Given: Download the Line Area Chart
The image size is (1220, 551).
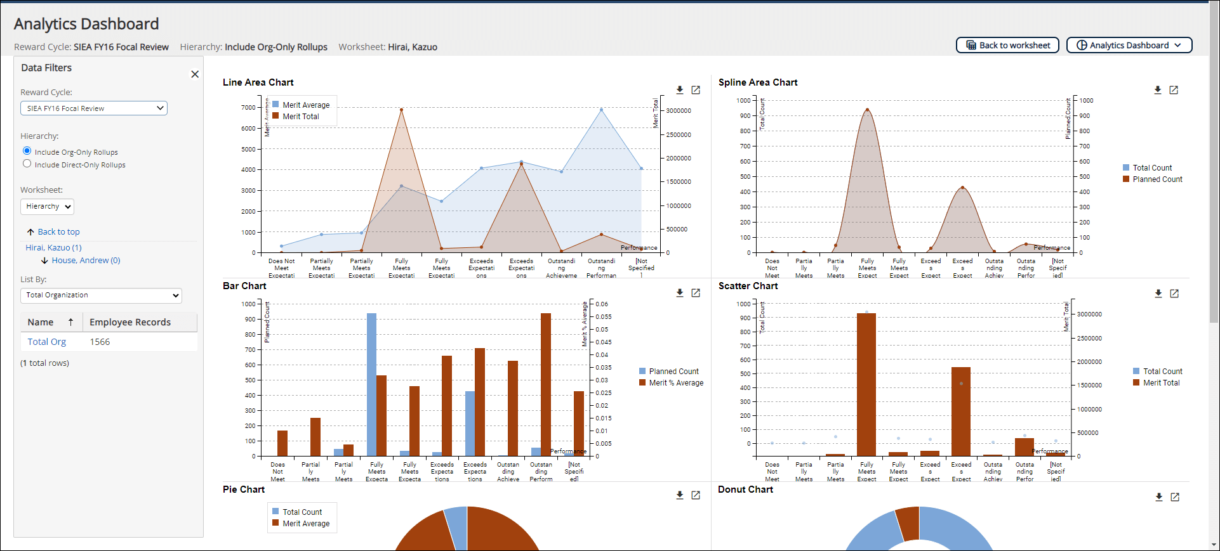Looking at the screenshot, I should tap(680, 90).
